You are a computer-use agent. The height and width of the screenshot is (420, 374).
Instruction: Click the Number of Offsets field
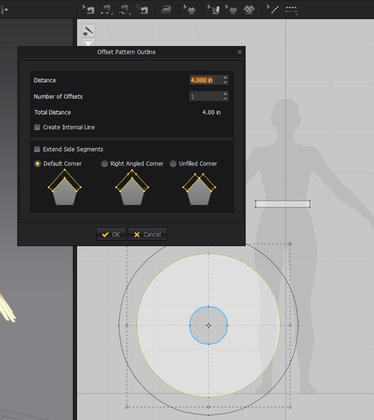pos(205,96)
